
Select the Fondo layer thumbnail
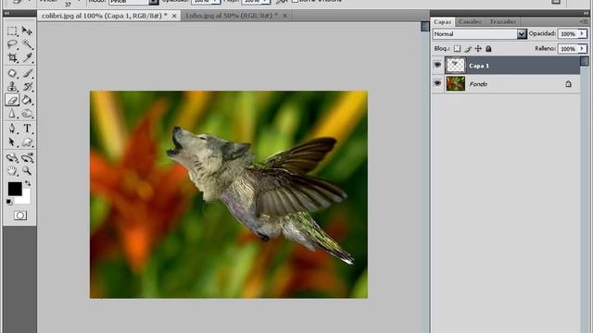(x=455, y=83)
